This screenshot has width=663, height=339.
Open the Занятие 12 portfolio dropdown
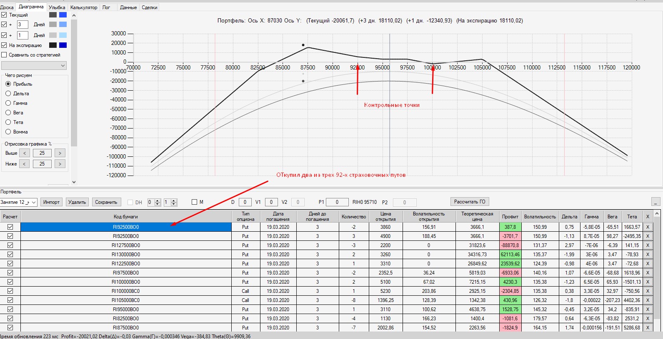[x=19, y=202]
